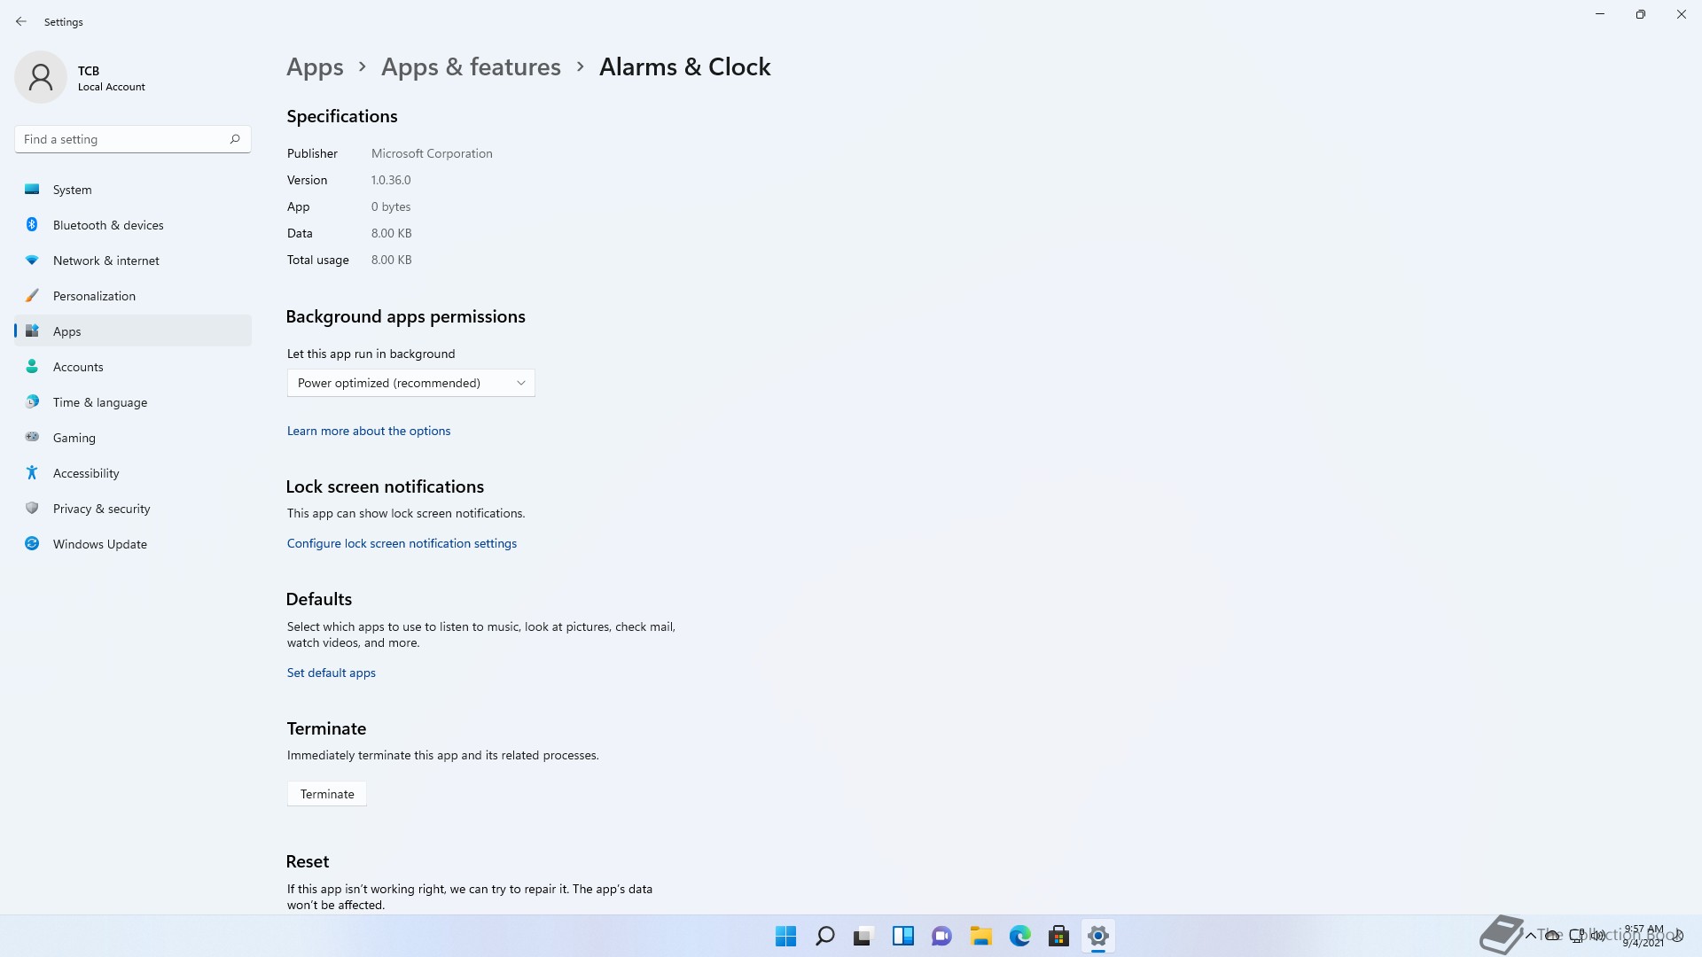Navigate to Privacy & security

133,509
